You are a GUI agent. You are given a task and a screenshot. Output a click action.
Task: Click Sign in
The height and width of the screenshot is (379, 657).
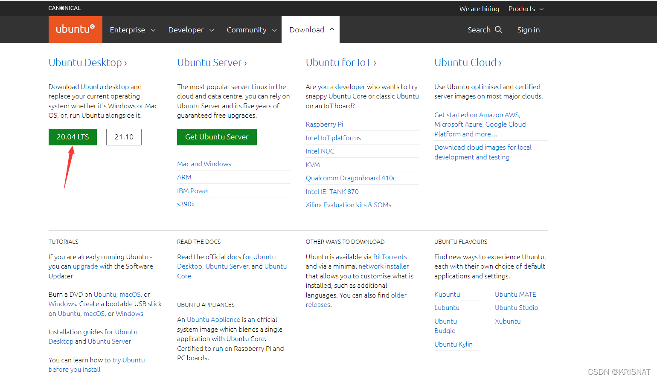click(529, 30)
